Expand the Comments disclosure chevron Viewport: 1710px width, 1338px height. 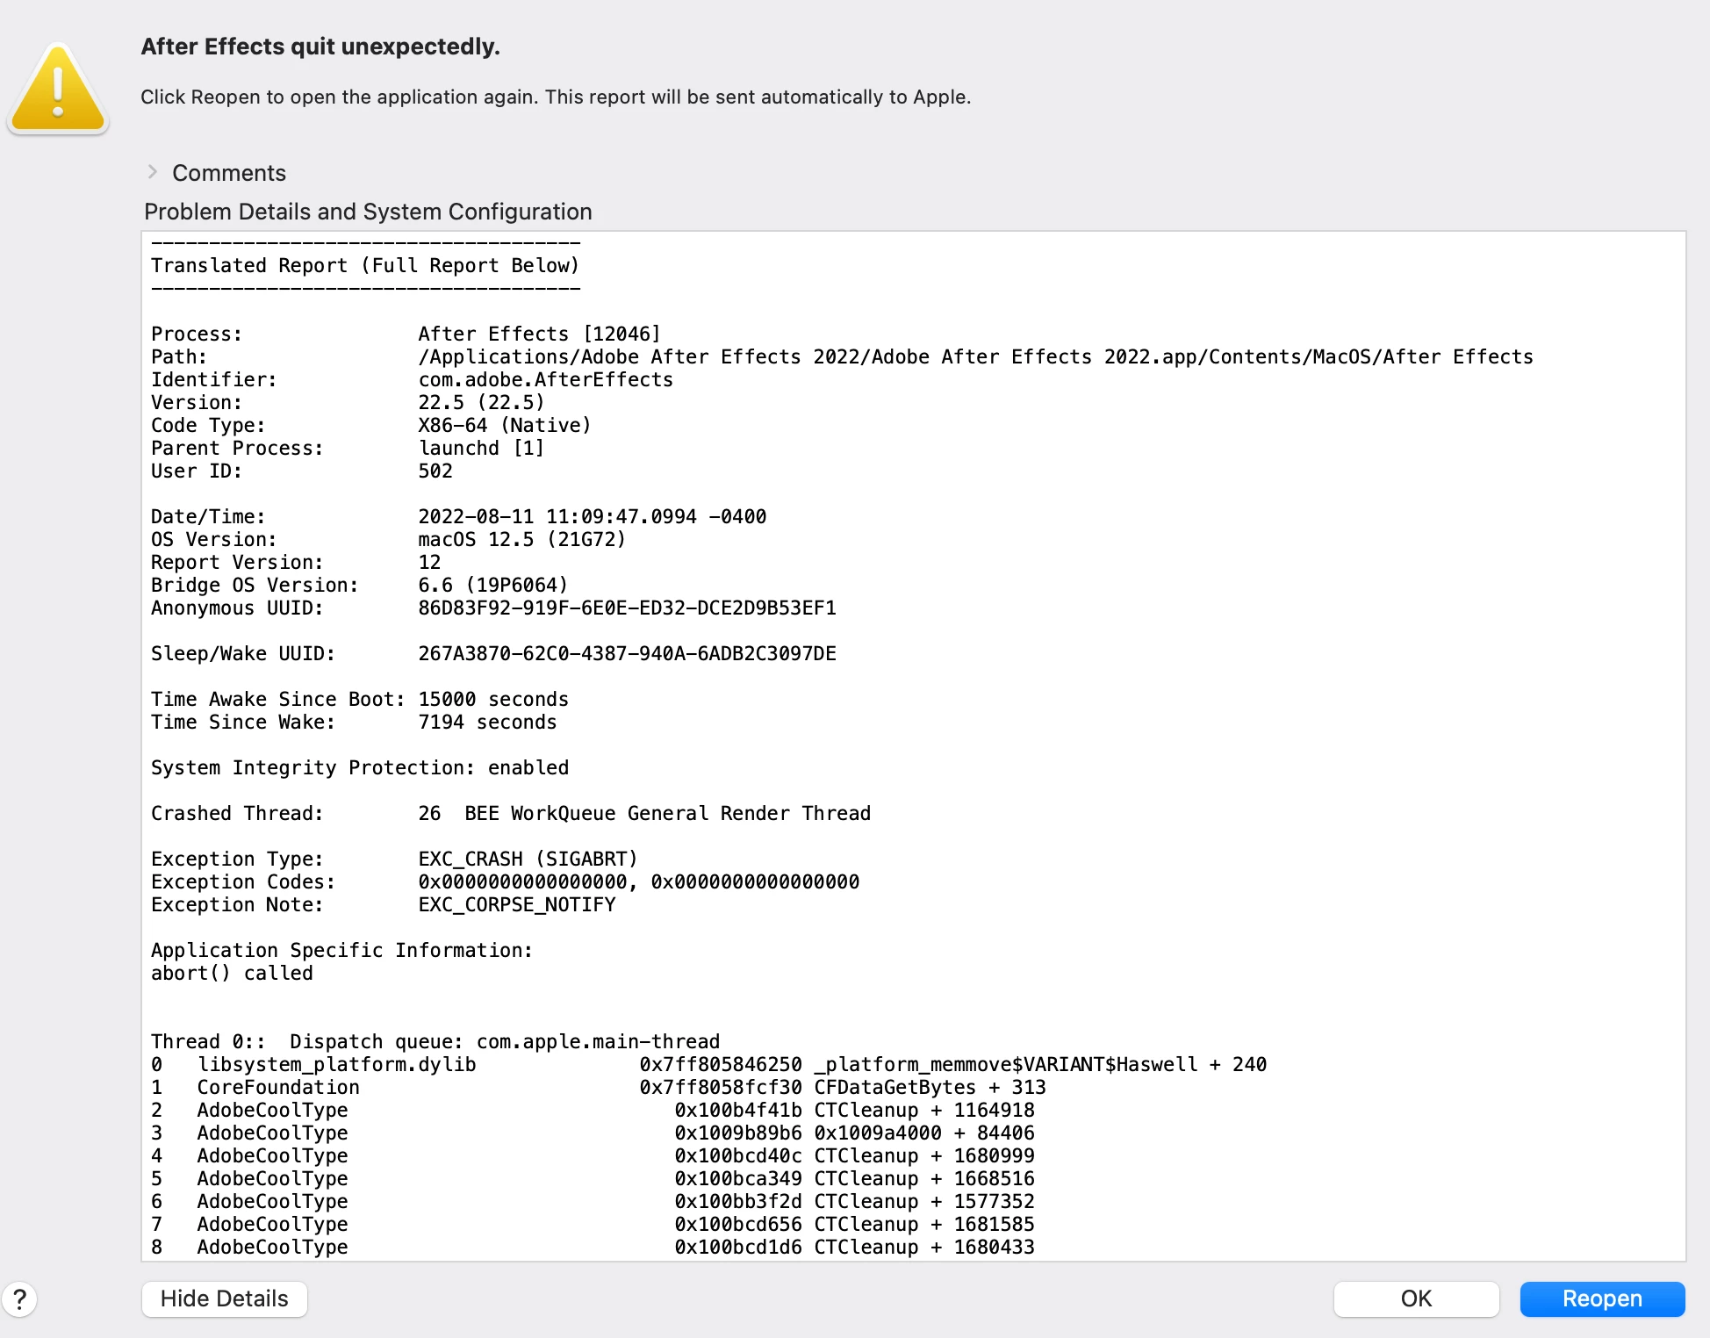point(153,172)
